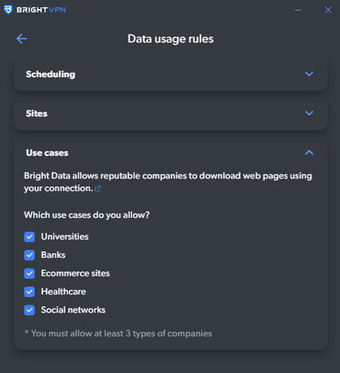340x373 pixels.
Task: Uncheck the Banks checkbox
Action: [29, 255]
